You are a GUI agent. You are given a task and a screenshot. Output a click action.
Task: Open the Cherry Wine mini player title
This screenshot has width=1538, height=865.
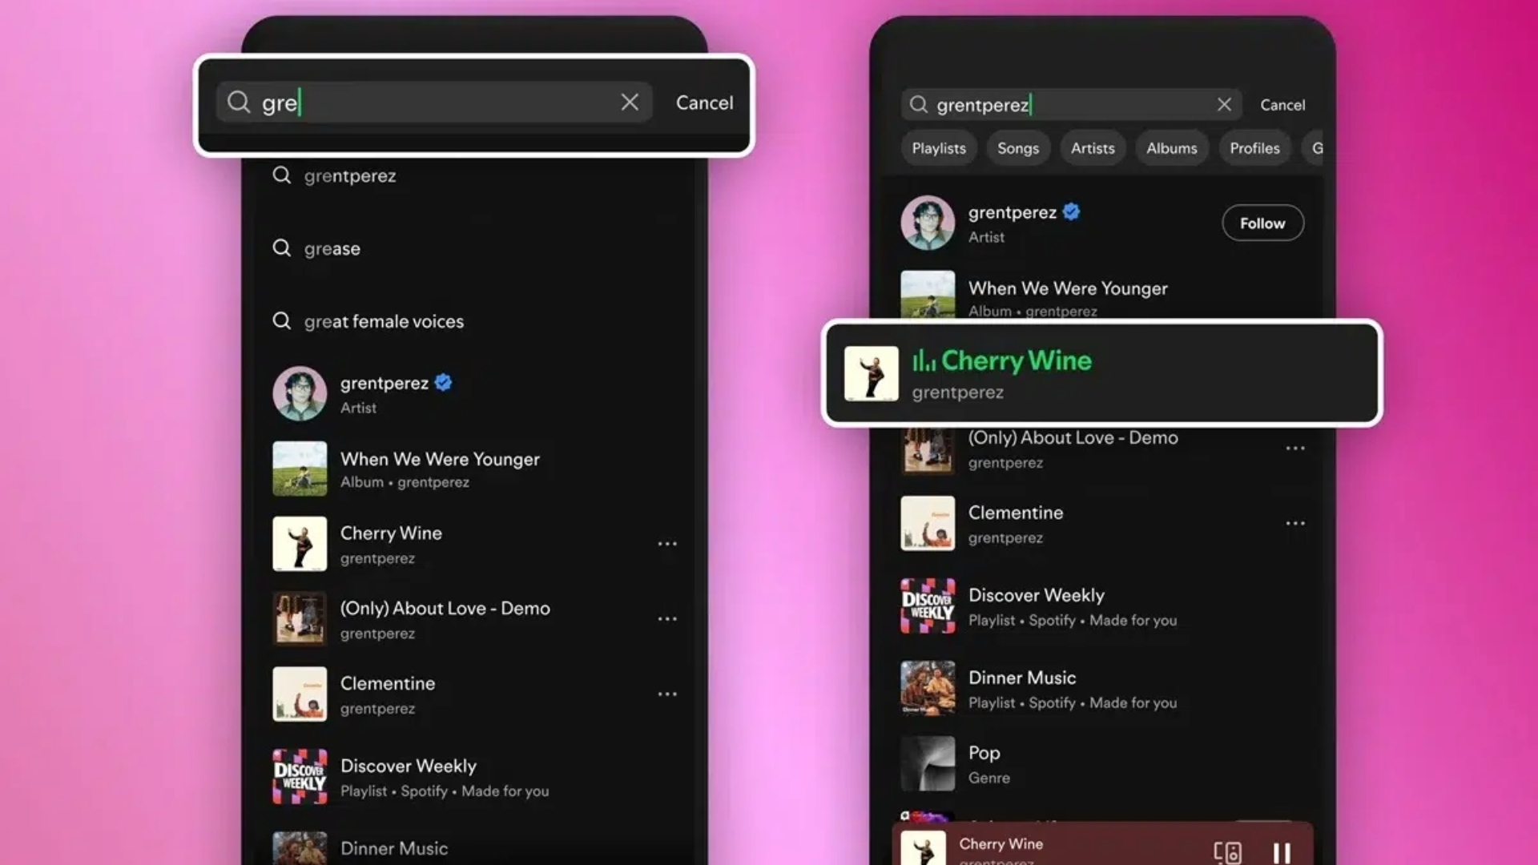[x=1001, y=843]
